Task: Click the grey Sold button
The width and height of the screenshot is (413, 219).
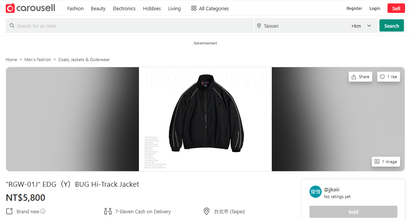Action: [353, 212]
